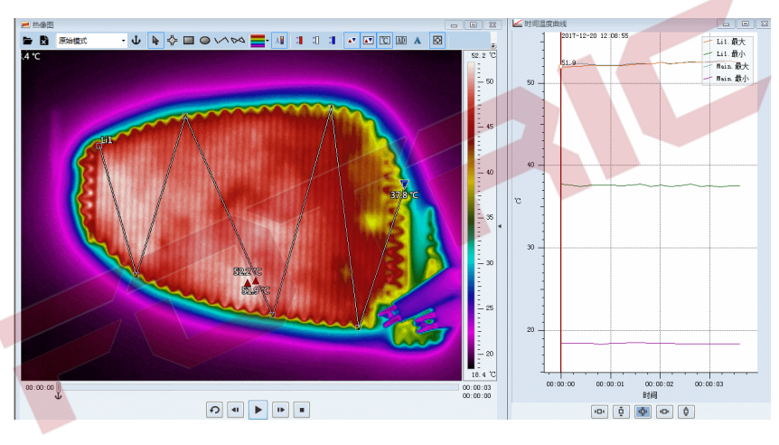The width and height of the screenshot is (779, 445).
Task: Toggle the °C temperature unit button
Action: [x=384, y=41]
